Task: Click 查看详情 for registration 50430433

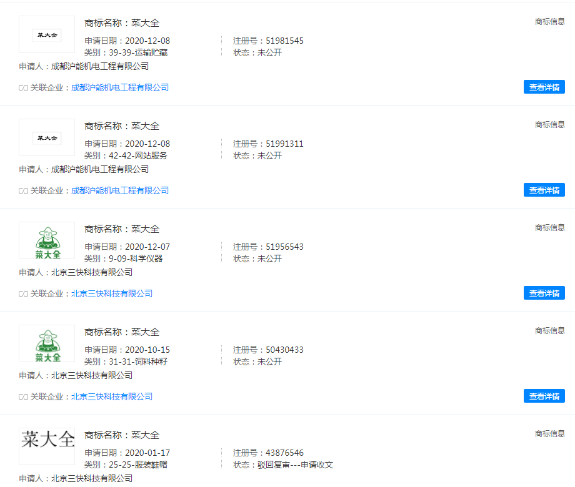Action: tap(544, 396)
